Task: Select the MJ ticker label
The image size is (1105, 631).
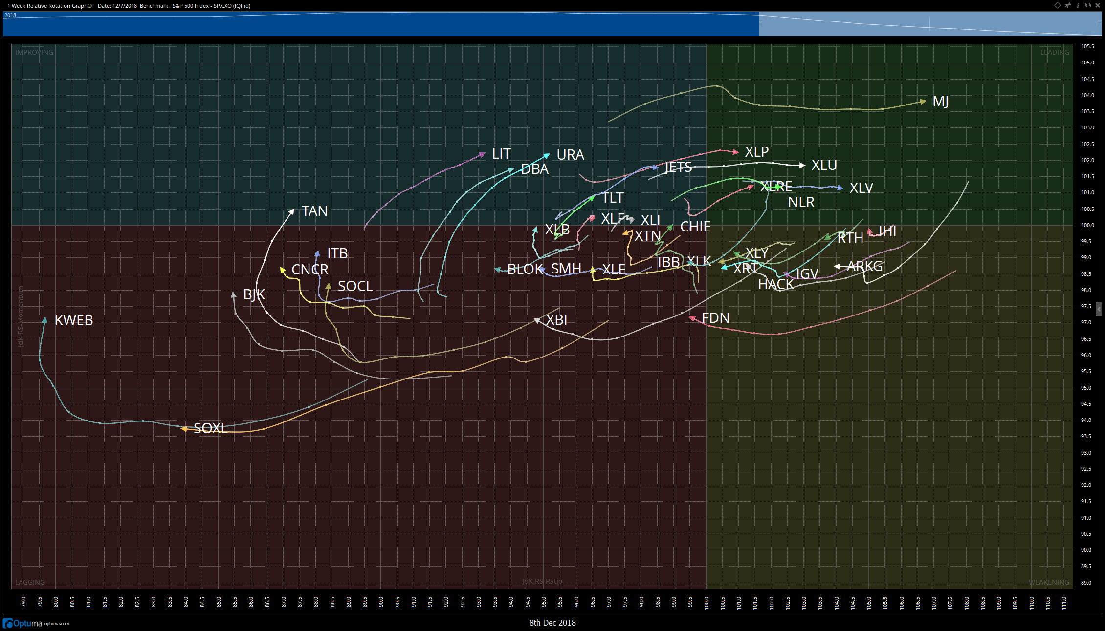Action: click(x=940, y=101)
